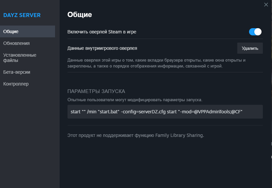This screenshot has width=272, height=188.
Task: Click the launch options input field
Action: (165, 112)
